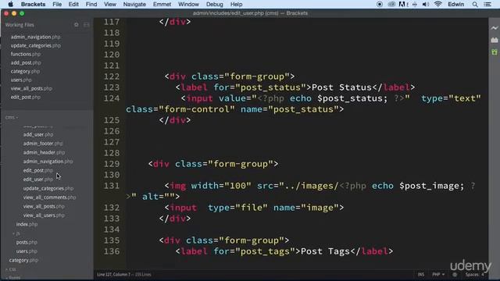Screen dimensions: 500x281
Task: Open the Extension Manager brick icon
Action: coord(495,40)
